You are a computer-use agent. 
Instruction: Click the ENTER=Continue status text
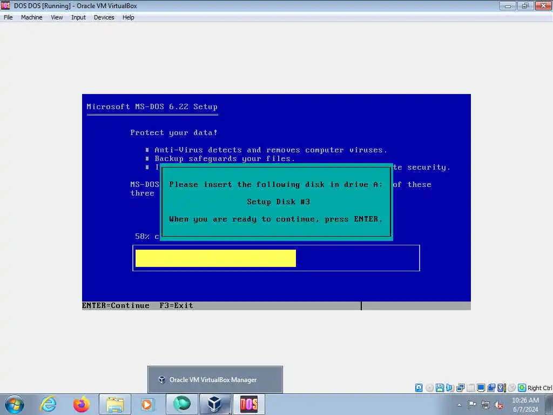tap(116, 306)
